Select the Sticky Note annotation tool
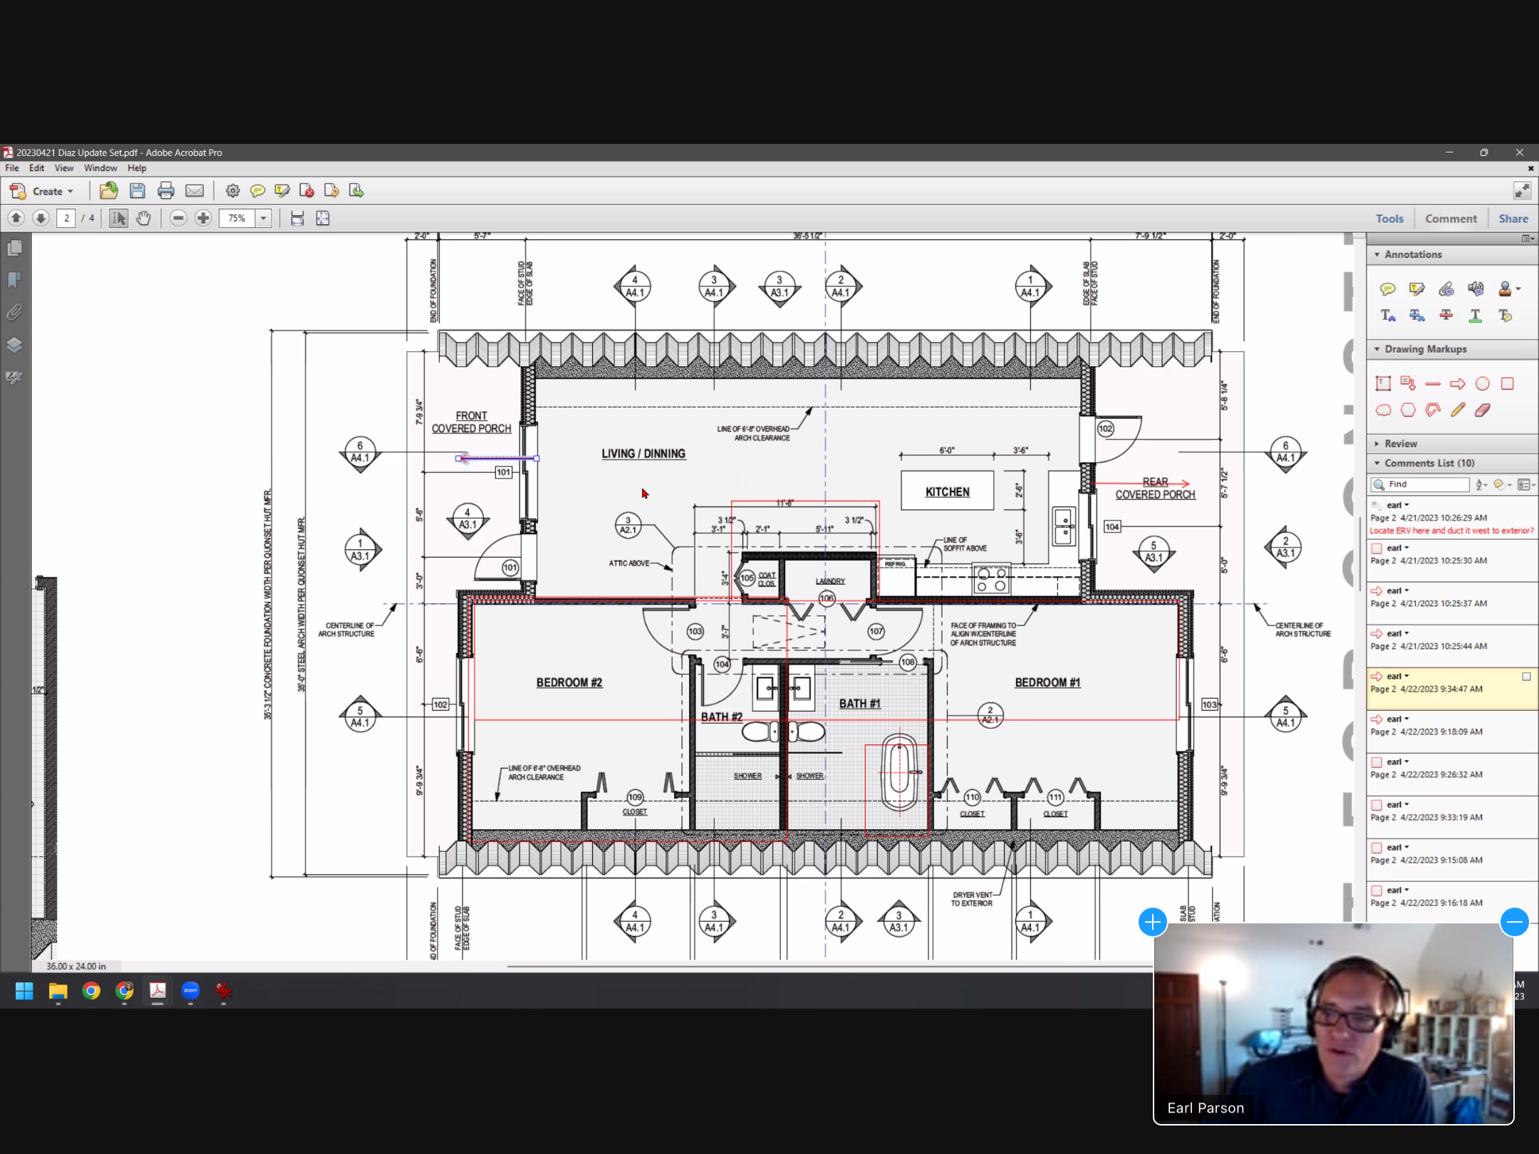Image resolution: width=1539 pixels, height=1154 pixels. tap(1387, 288)
